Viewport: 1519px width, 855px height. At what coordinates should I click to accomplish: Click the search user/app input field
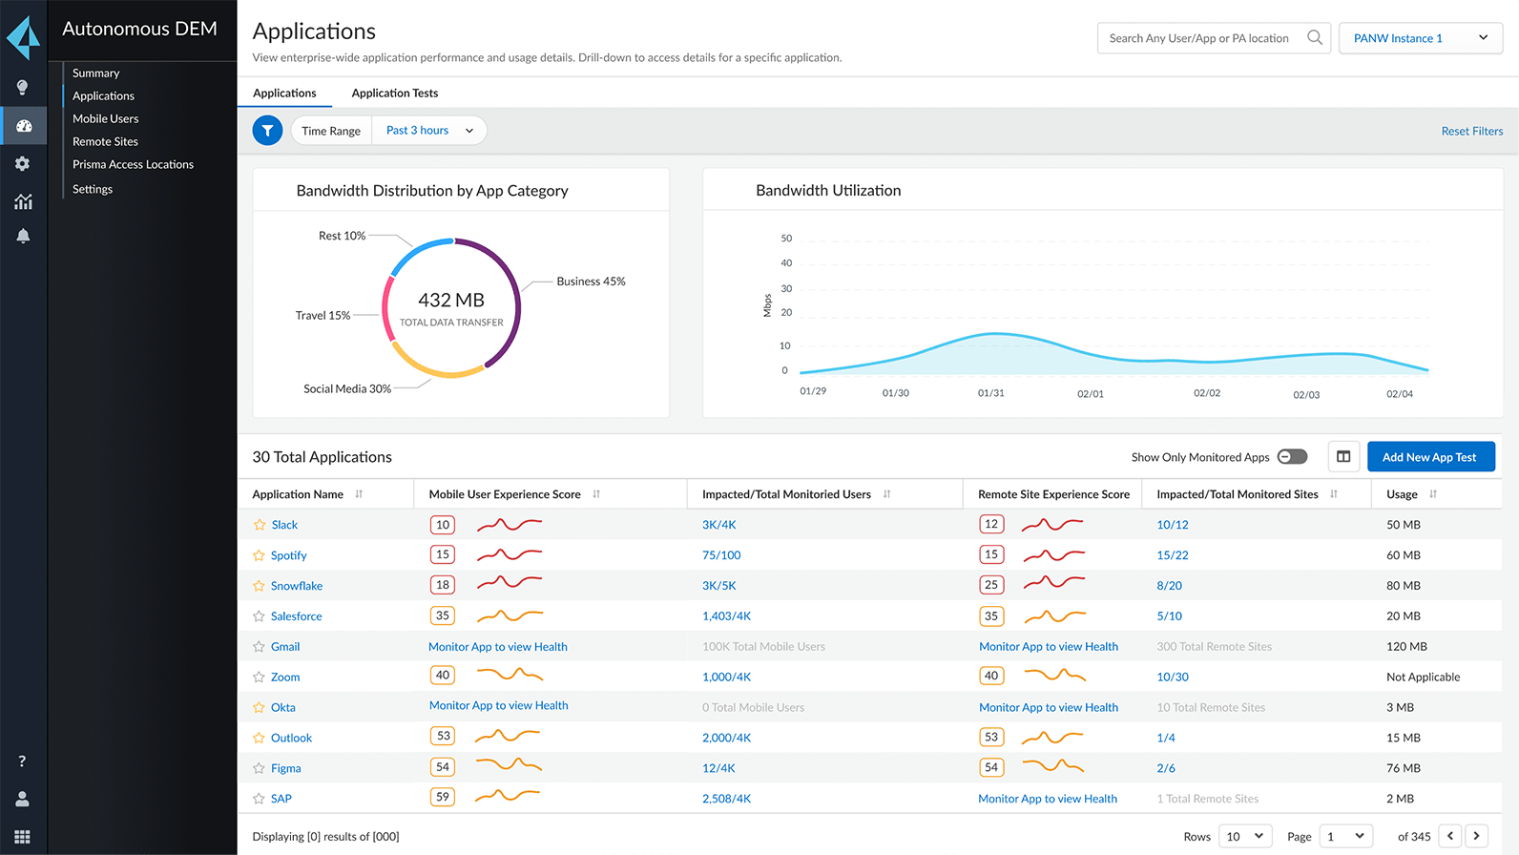click(1198, 38)
